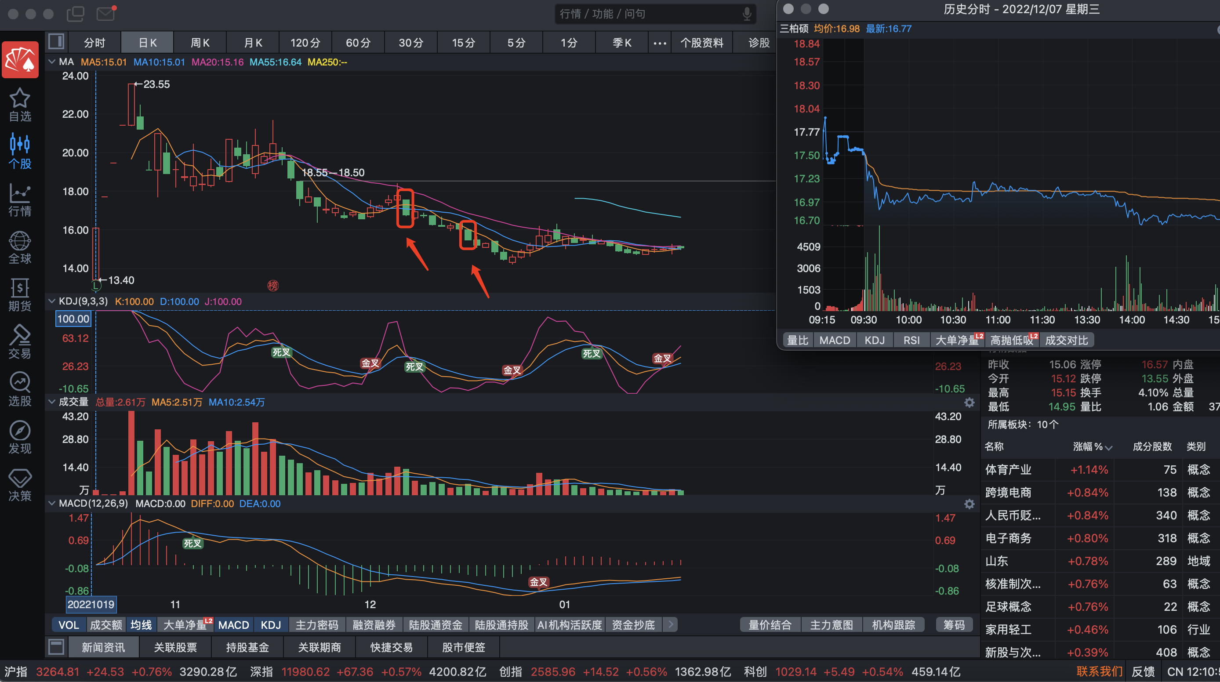Collapse the MACD(12,26,9) indicator panel
Image resolution: width=1220 pixels, height=682 pixels.
(51, 504)
